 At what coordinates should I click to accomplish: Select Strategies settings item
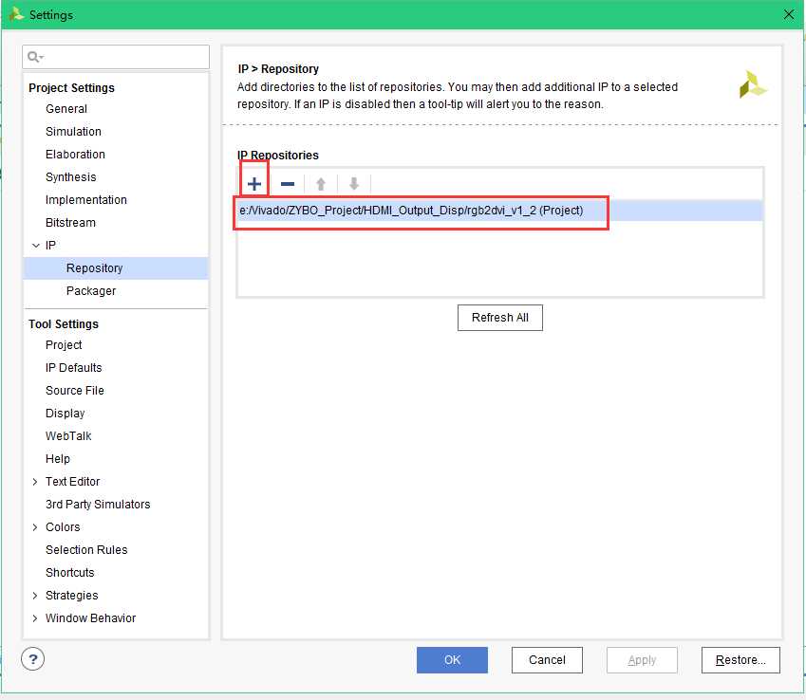tap(72, 596)
